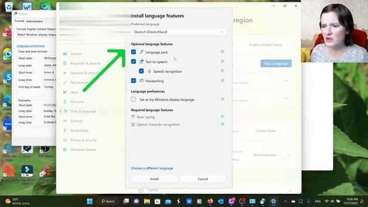Click the info icon beside Language pack
368x207 pixels.
pyautogui.click(x=223, y=52)
